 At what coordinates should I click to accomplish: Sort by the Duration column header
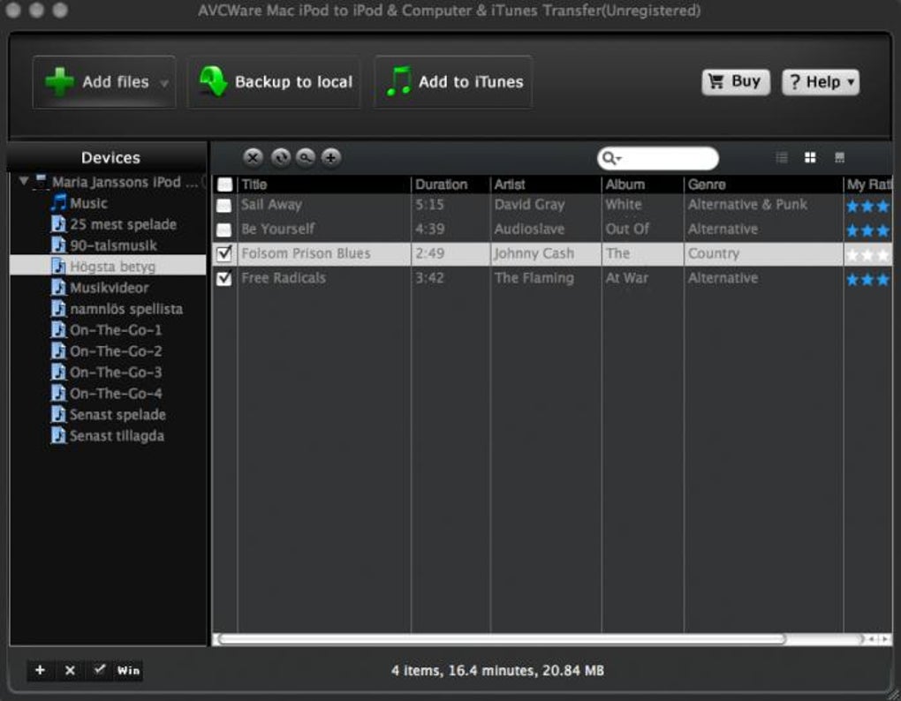(450, 185)
